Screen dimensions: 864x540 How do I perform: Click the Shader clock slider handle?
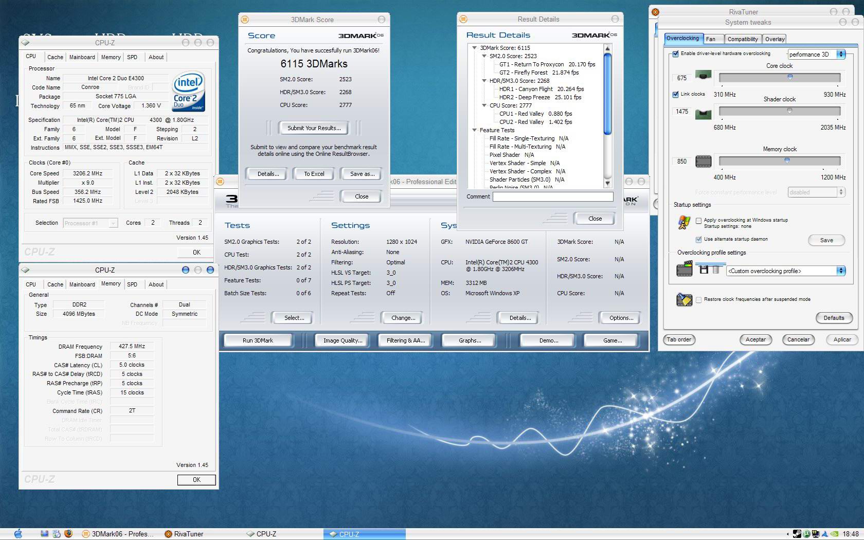[790, 111]
